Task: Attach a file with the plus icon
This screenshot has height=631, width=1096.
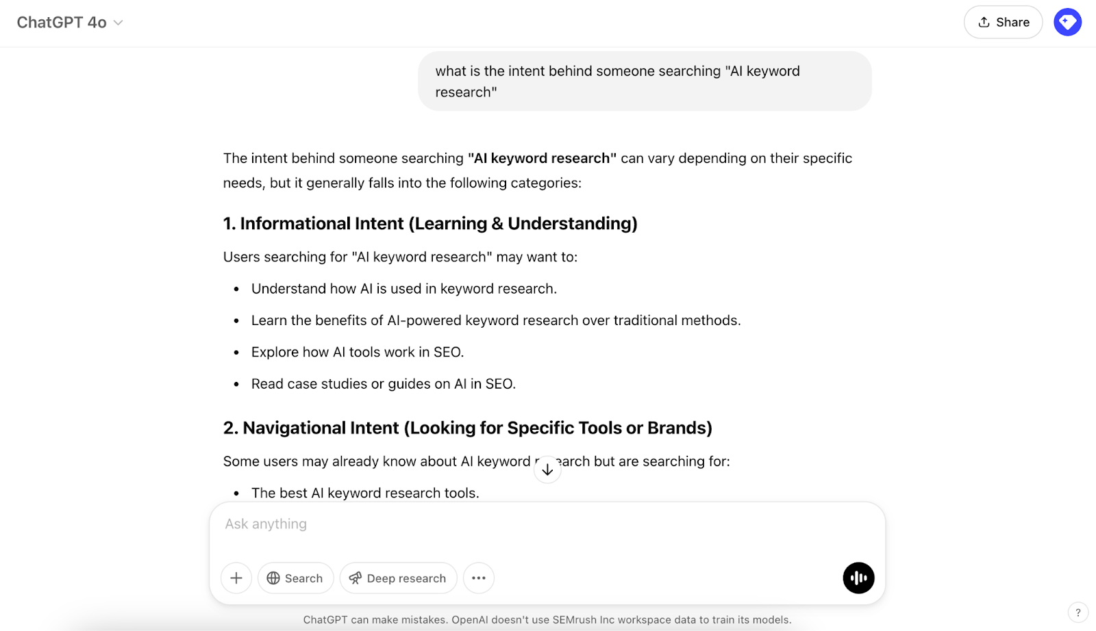Action: (x=236, y=578)
